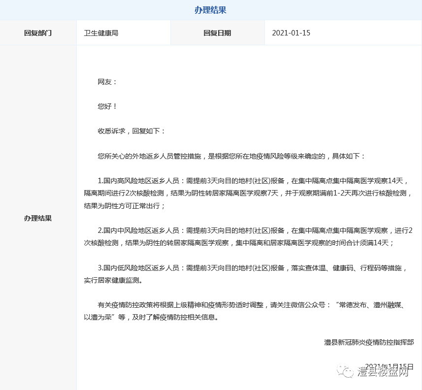Click the sentence starting 您所关心的外地返乡人员管控措施
Screen dimensions: 422x390
click(x=231, y=156)
